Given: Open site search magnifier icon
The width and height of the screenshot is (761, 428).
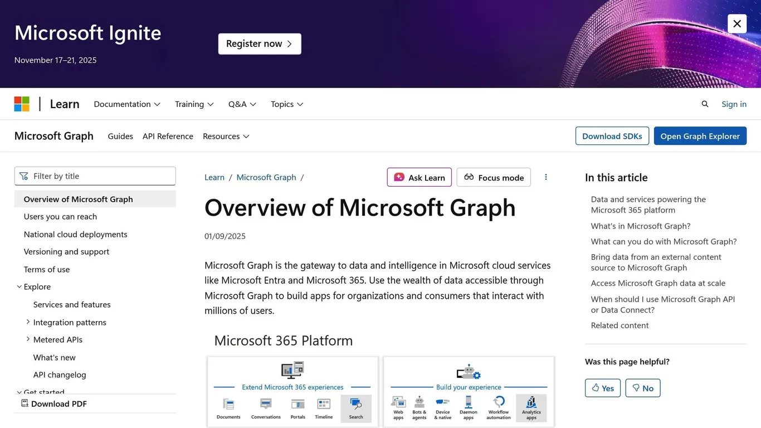Looking at the screenshot, I should click(x=705, y=104).
